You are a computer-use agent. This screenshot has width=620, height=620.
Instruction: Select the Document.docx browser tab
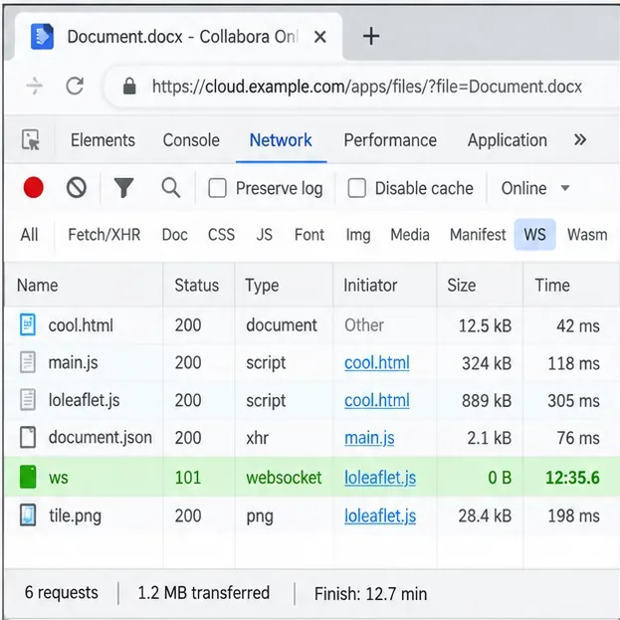(179, 37)
